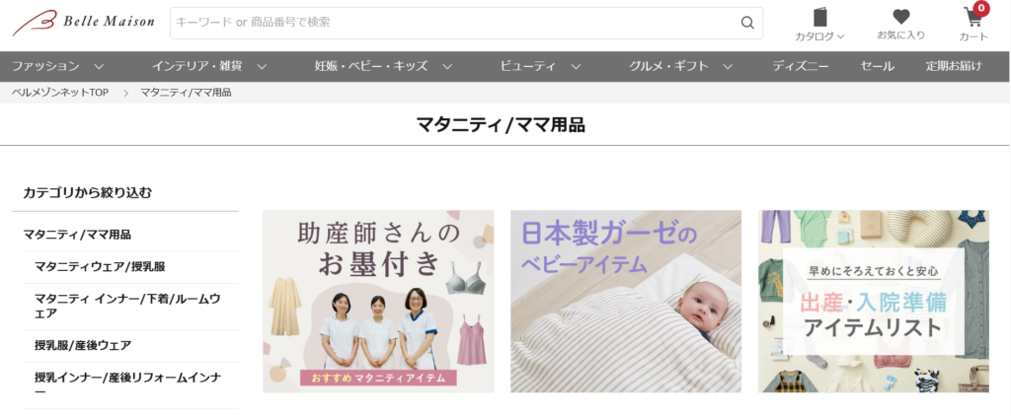
Task: Open the ディズニー menu item
Action: (801, 66)
